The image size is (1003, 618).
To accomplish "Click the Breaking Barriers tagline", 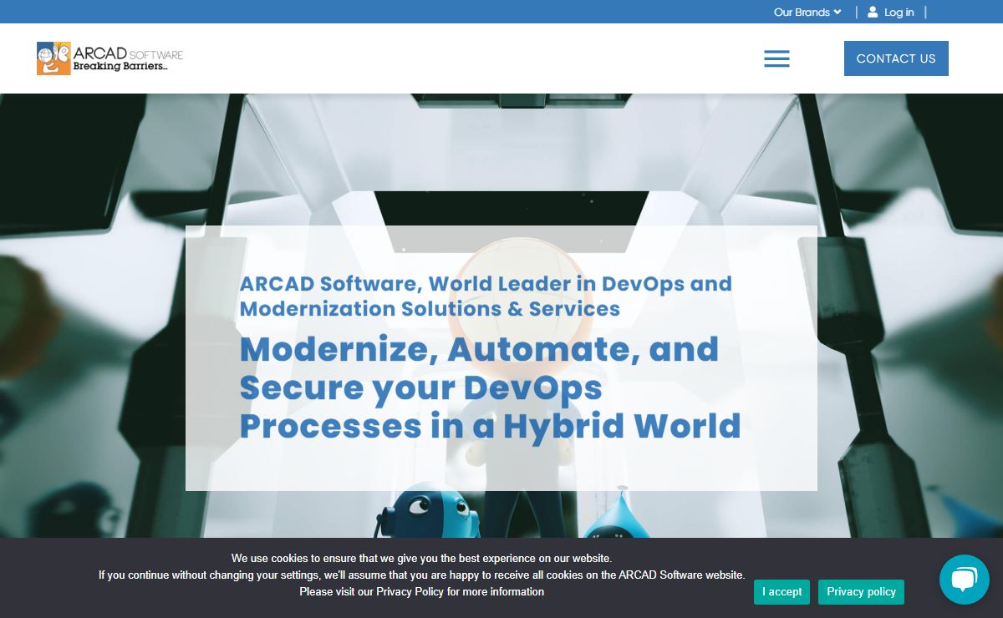I will tap(120, 66).
